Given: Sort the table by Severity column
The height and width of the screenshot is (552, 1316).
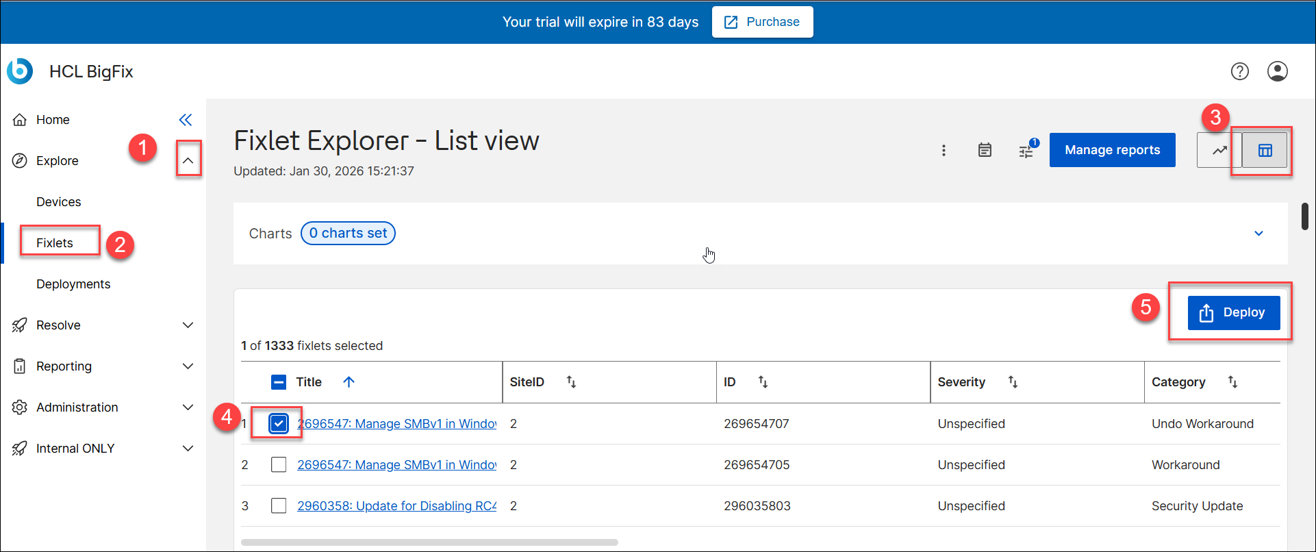Looking at the screenshot, I should (x=1013, y=382).
